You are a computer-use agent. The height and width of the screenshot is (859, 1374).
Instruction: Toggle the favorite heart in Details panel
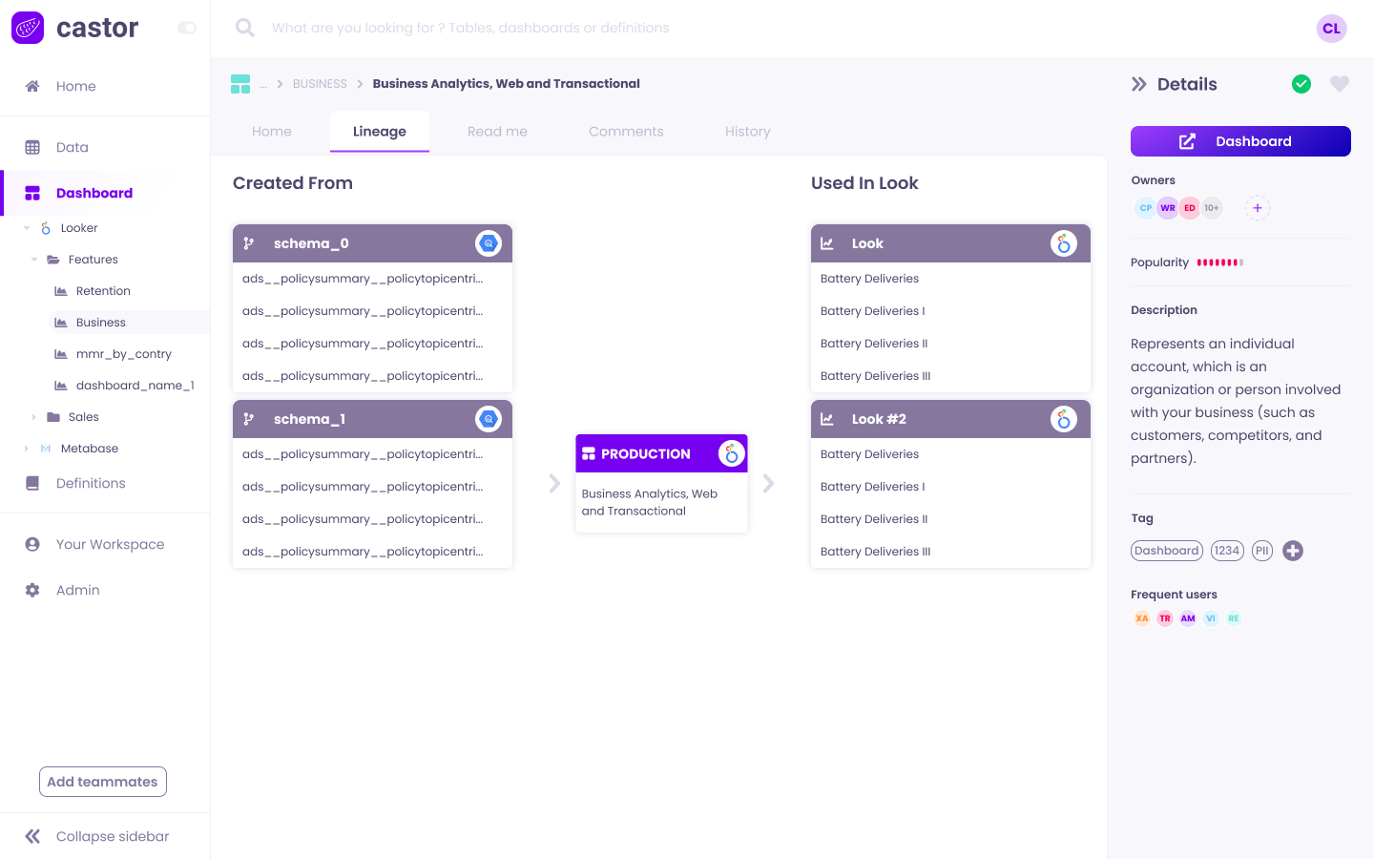tap(1340, 84)
